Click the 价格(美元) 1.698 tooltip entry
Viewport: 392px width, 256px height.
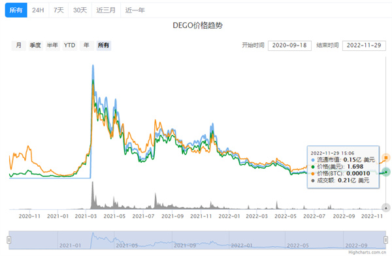coord(337,167)
